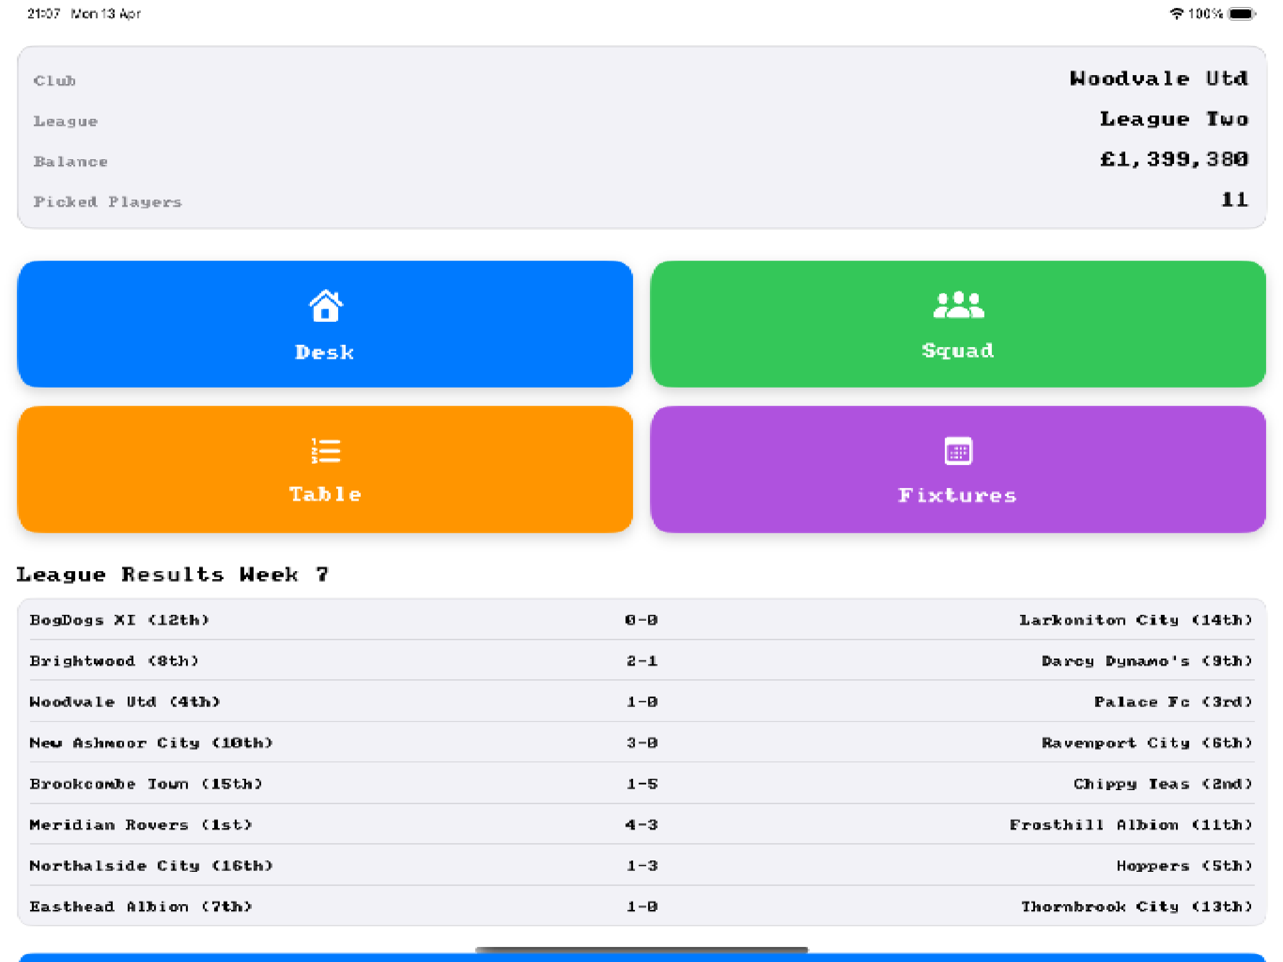Select New Ashmoor City (10th) team

151,743
